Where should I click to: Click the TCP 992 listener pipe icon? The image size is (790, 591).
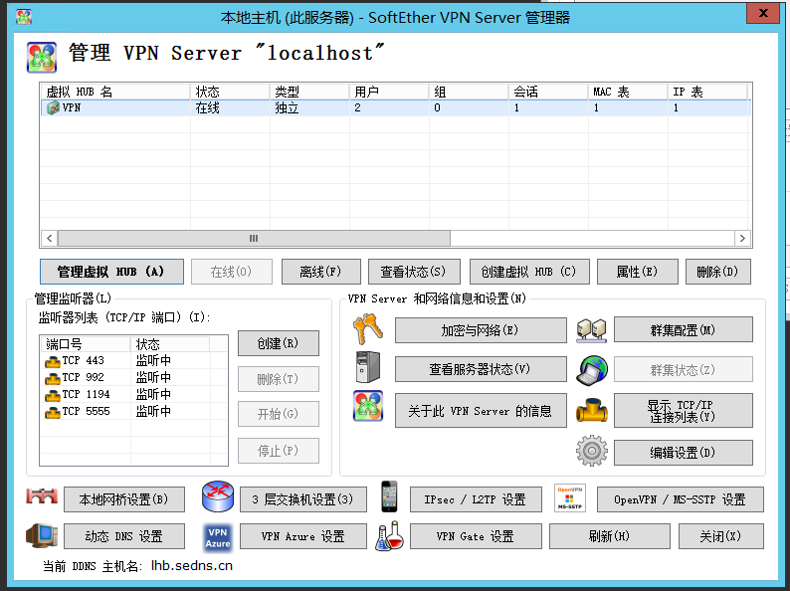tap(52, 378)
